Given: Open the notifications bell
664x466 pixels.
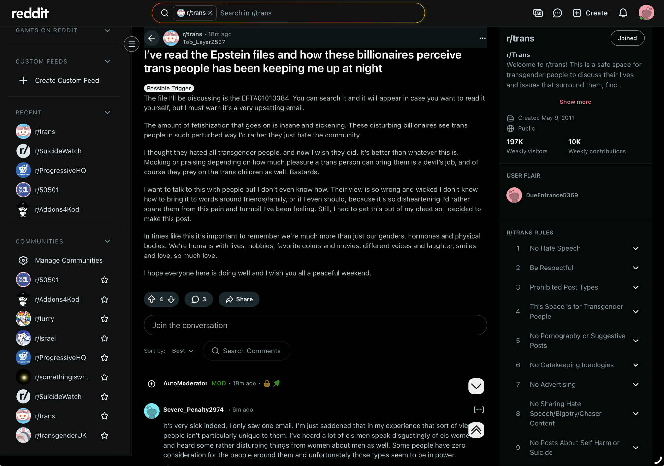Looking at the screenshot, I should tap(623, 13).
